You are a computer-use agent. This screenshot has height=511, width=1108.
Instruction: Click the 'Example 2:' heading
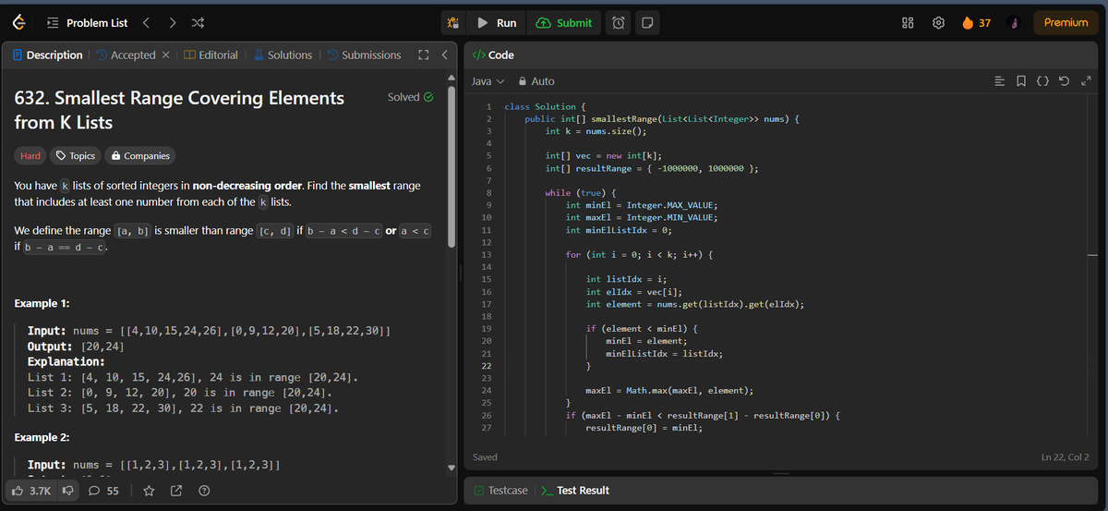(x=43, y=437)
